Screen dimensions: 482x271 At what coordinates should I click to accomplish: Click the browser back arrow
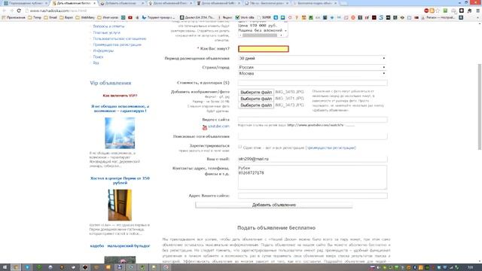click(x=5, y=11)
